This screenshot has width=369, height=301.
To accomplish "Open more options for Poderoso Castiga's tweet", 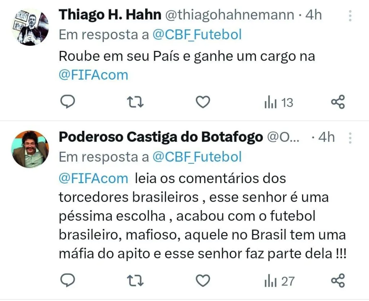I will click(x=350, y=137).
